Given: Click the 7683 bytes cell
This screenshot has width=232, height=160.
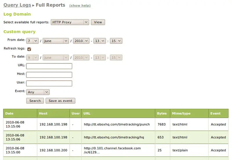Looking at the screenshot, I should pos(162,124).
